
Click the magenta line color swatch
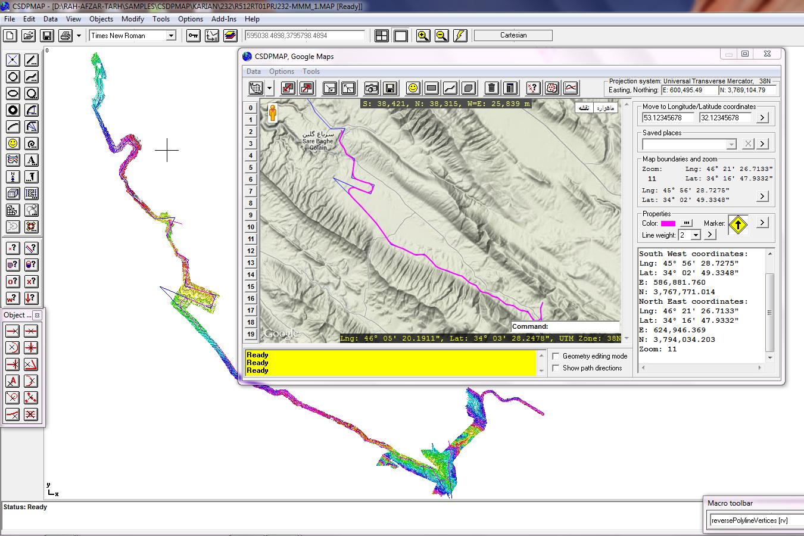[x=668, y=224]
